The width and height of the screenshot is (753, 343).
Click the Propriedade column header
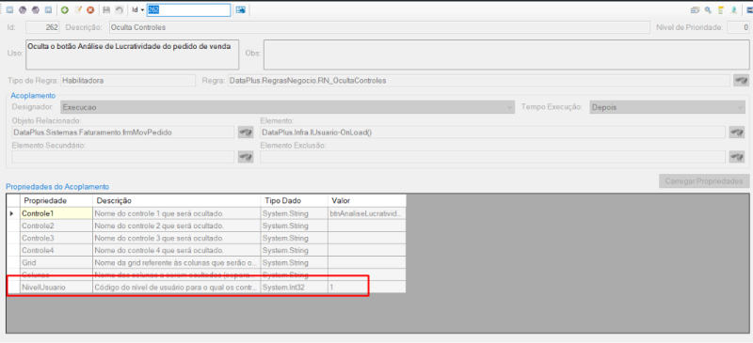pos(56,200)
